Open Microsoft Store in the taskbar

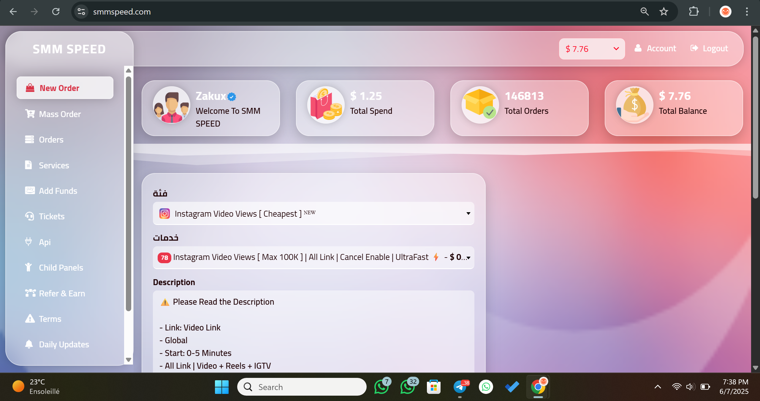pyautogui.click(x=434, y=387)
